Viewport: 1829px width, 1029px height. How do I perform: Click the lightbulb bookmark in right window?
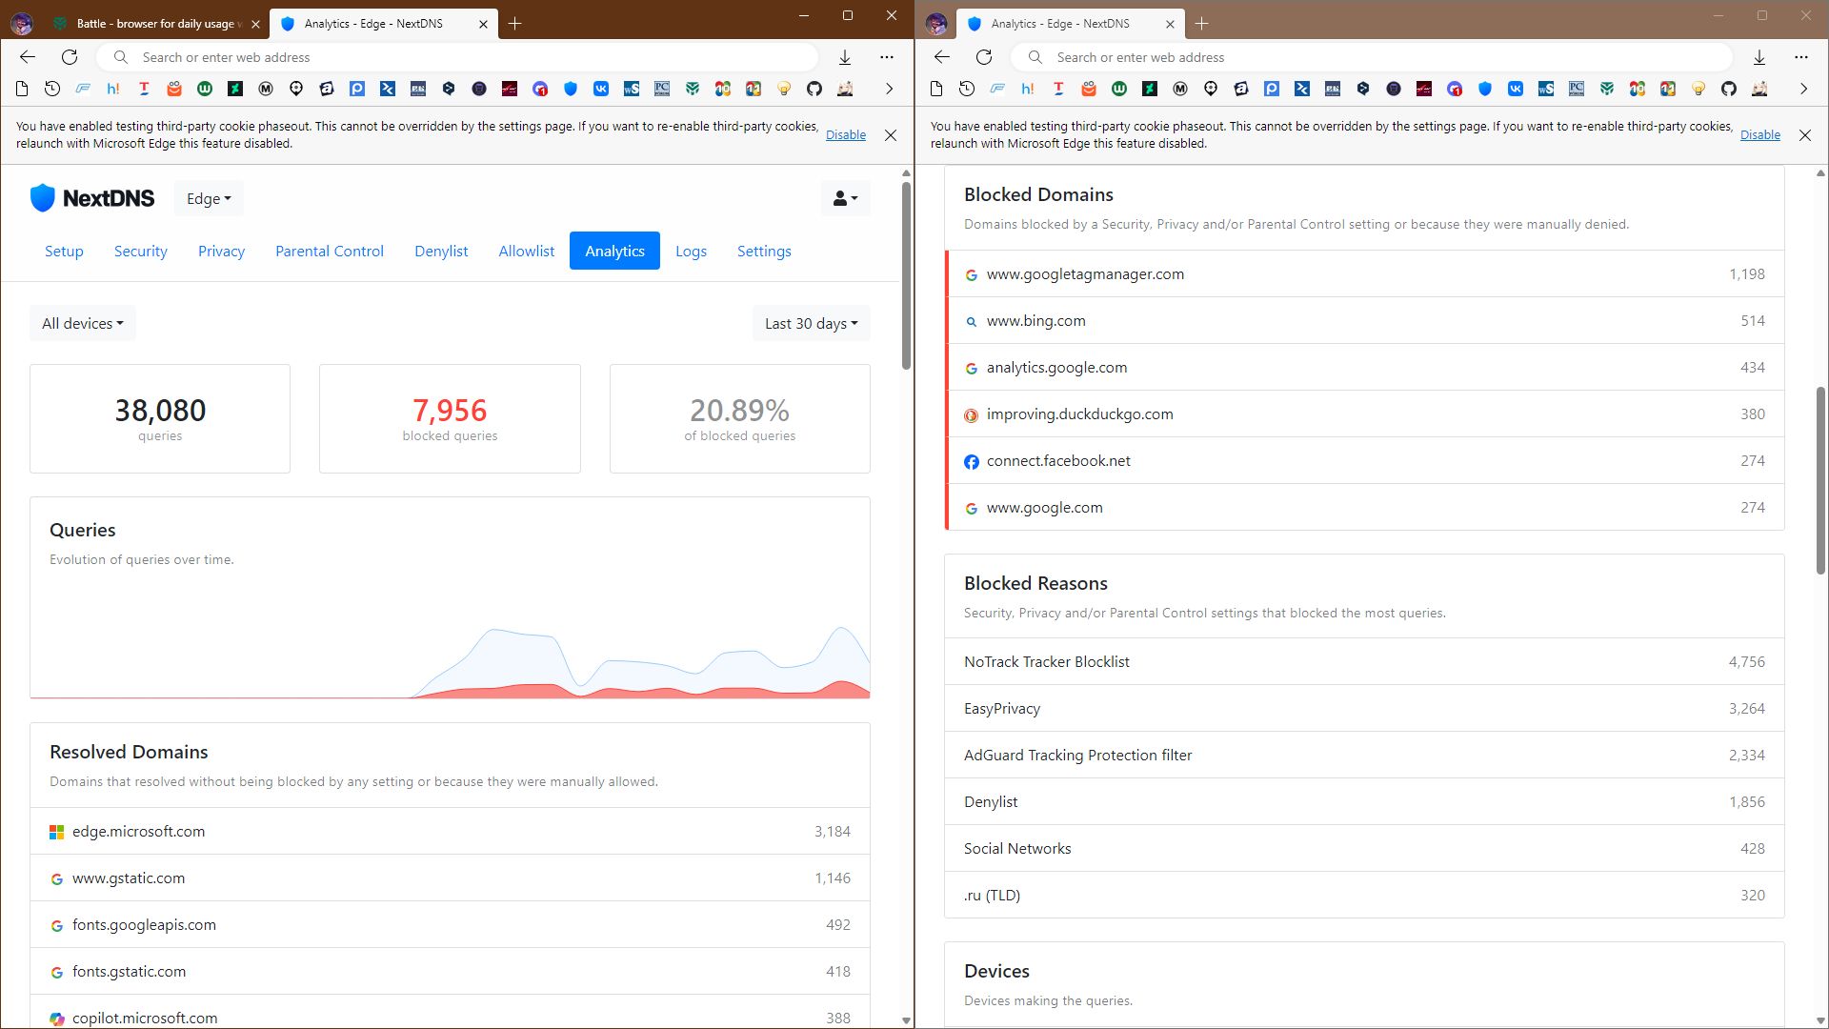[x=1698, y=89]
